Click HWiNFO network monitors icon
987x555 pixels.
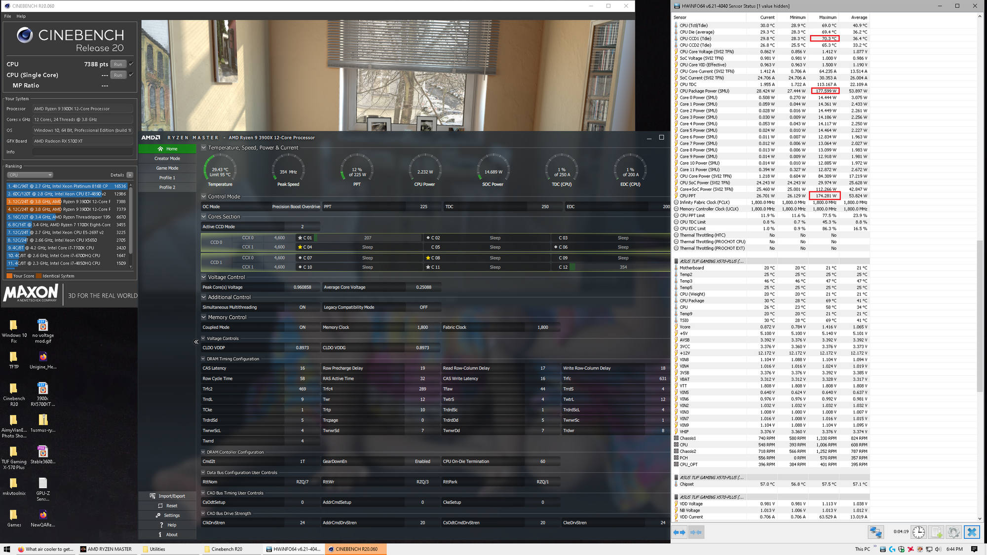(x=875, y=532)
